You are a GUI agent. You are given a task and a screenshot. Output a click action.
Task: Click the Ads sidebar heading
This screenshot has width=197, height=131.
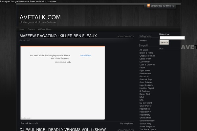161,48
